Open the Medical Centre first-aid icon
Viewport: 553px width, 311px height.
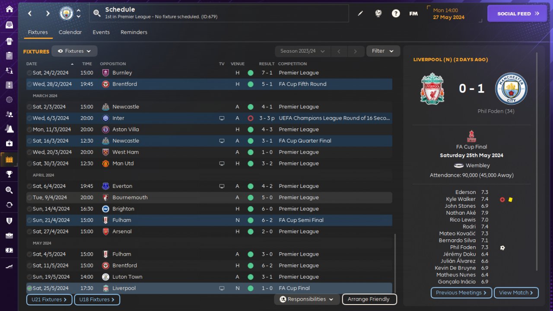point(9,143)
